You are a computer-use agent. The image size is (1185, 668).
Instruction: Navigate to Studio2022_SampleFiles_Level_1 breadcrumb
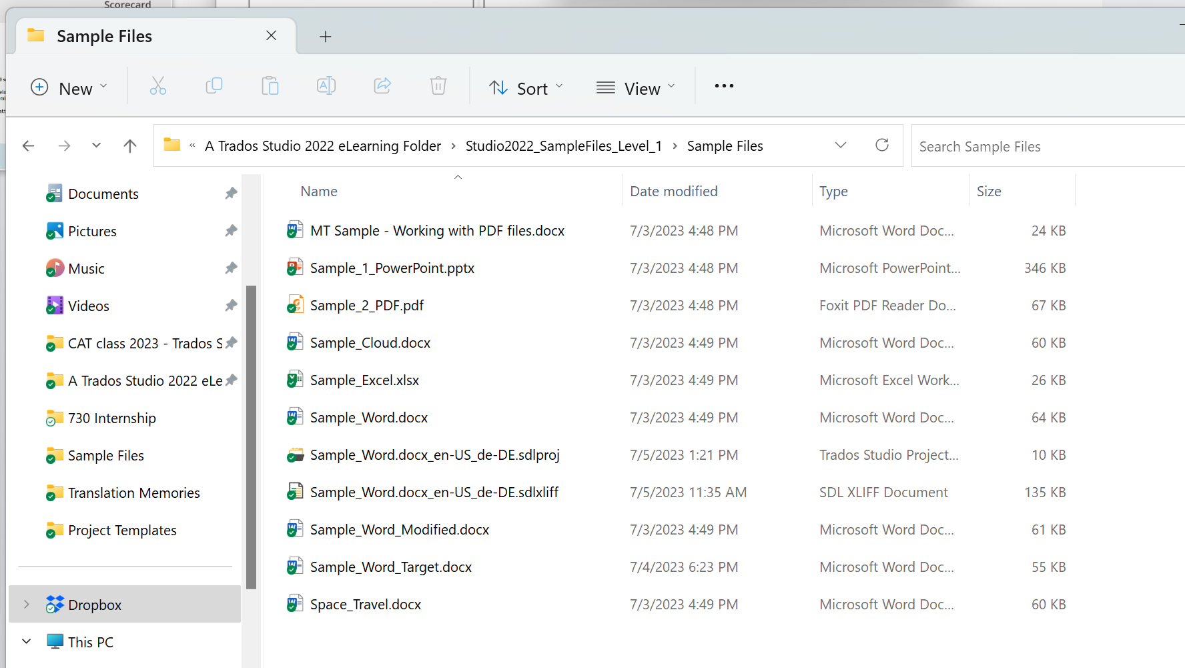coord(564,145)
